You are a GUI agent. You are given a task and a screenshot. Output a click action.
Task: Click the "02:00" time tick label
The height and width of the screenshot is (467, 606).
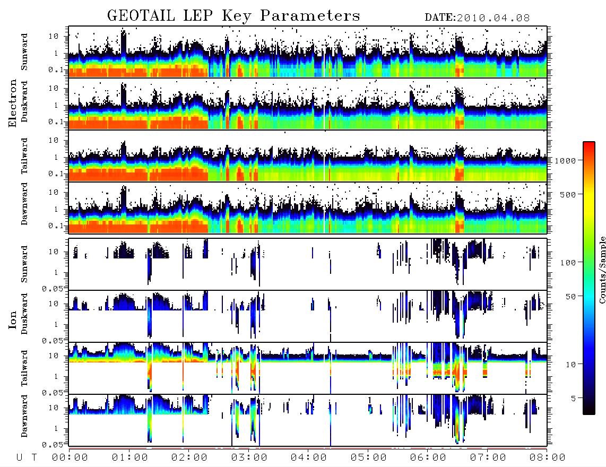(x=189, y=458)
